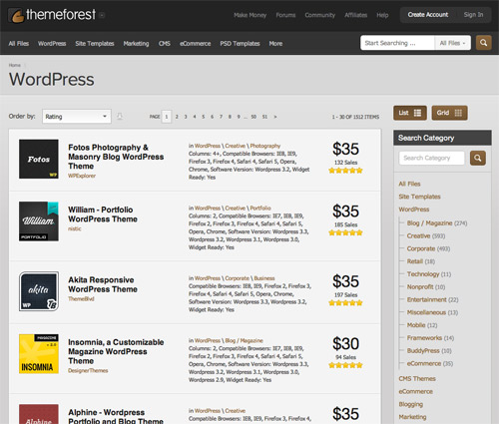Open William - Portfolio WordPress Theme title
Image resolution: width=499 pixels, height=424 pixels.
[x=103, y=214]
